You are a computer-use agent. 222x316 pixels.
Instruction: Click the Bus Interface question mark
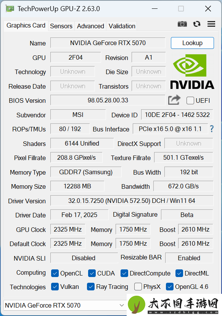tap(212, 129)
